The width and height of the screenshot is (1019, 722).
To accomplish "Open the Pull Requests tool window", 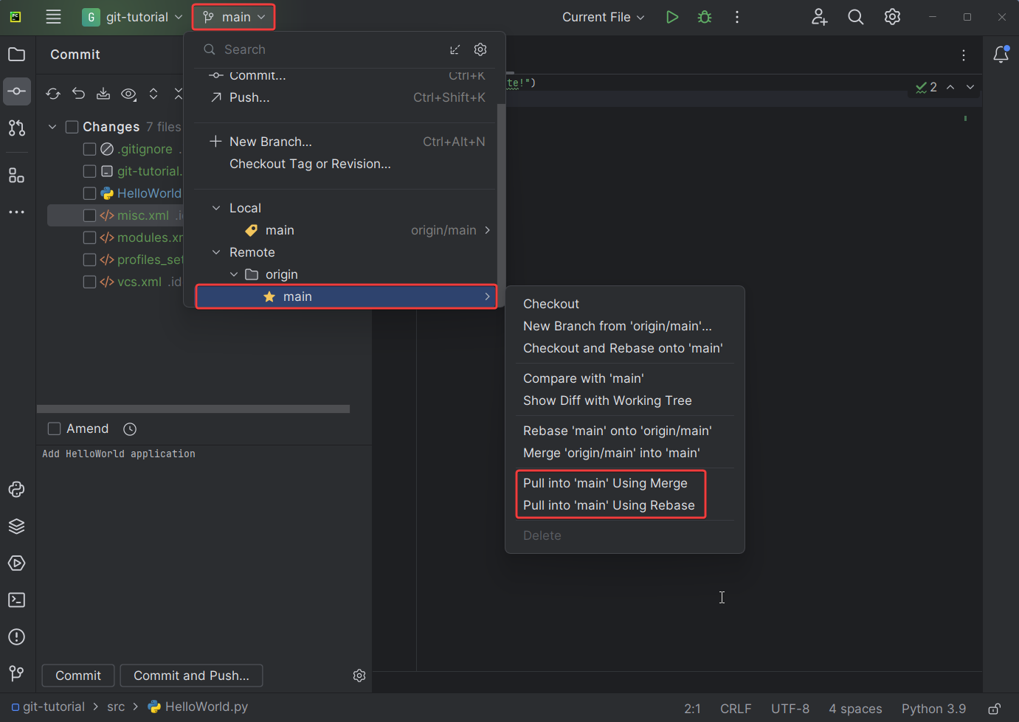I will pyautogui.click(x=16, y=128).
